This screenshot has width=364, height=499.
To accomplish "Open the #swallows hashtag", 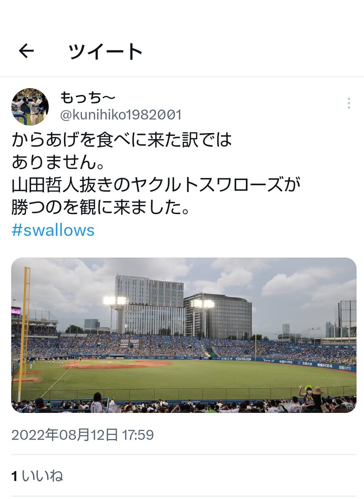I will (x=53, y=230).
